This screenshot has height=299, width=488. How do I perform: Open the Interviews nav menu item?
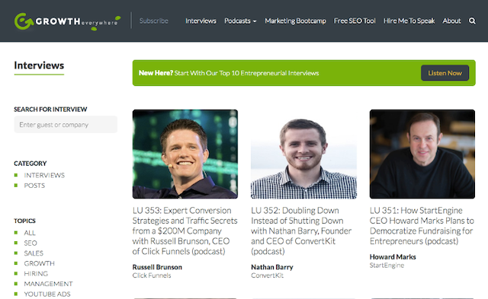[x=201, y=21]
